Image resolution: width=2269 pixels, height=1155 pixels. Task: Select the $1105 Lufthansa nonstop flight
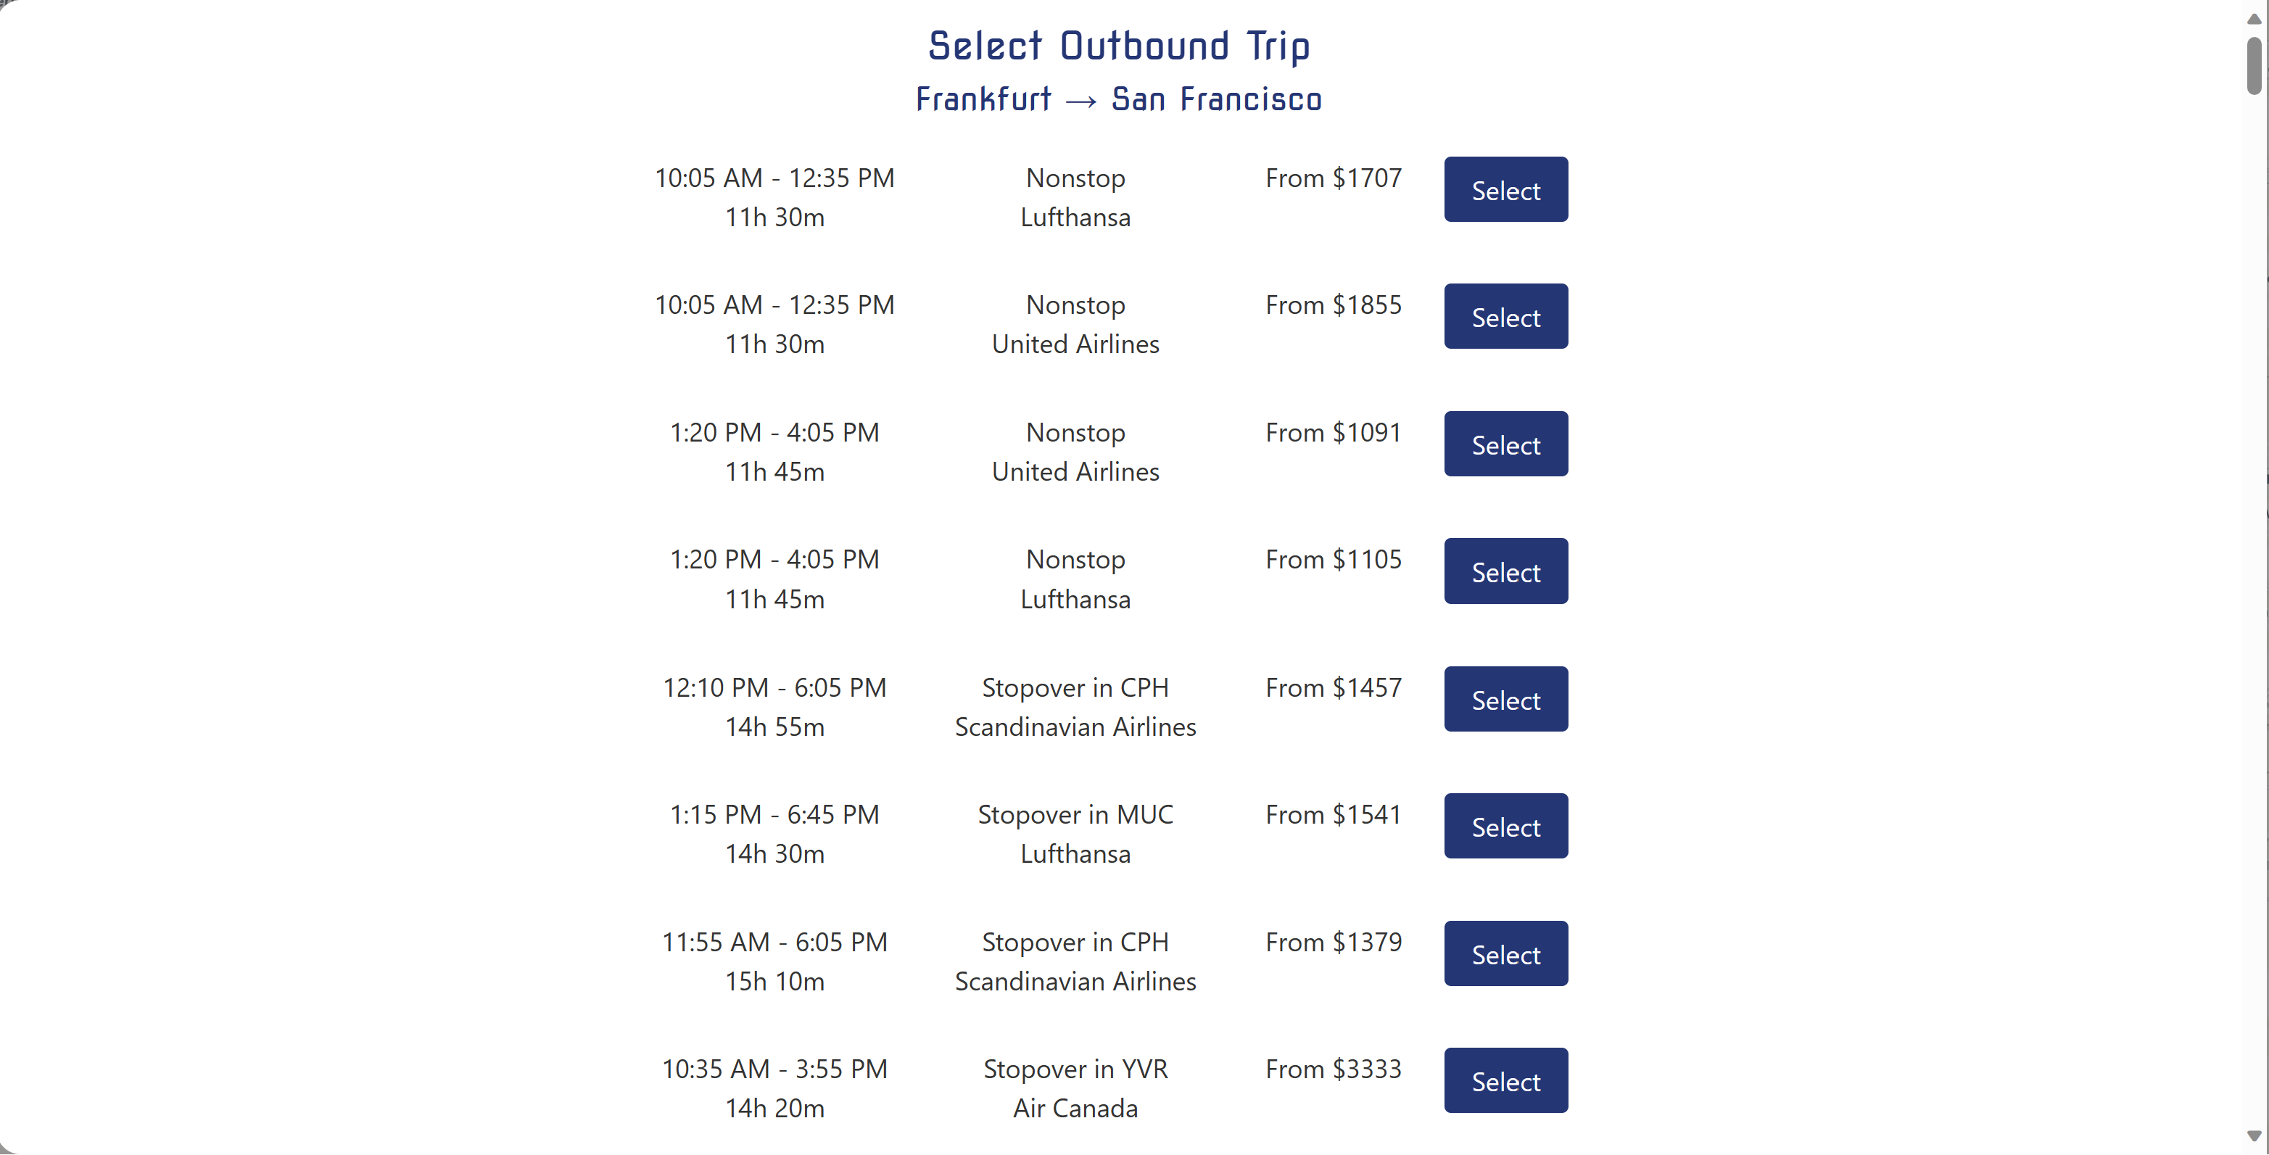point(1505,571)
